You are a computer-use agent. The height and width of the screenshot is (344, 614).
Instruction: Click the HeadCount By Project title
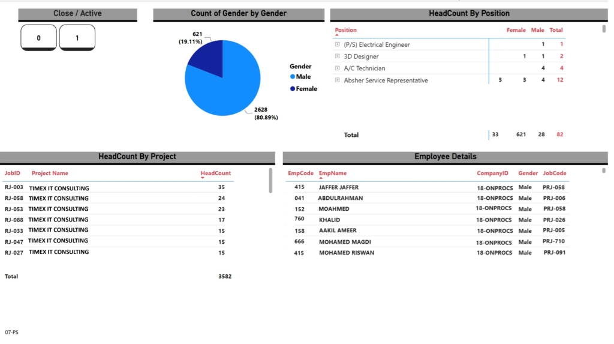pos(137,157)
